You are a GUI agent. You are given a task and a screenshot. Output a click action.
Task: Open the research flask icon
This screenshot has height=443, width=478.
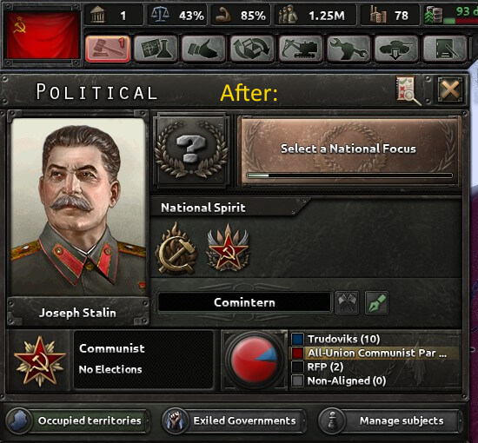pos(156,49)
